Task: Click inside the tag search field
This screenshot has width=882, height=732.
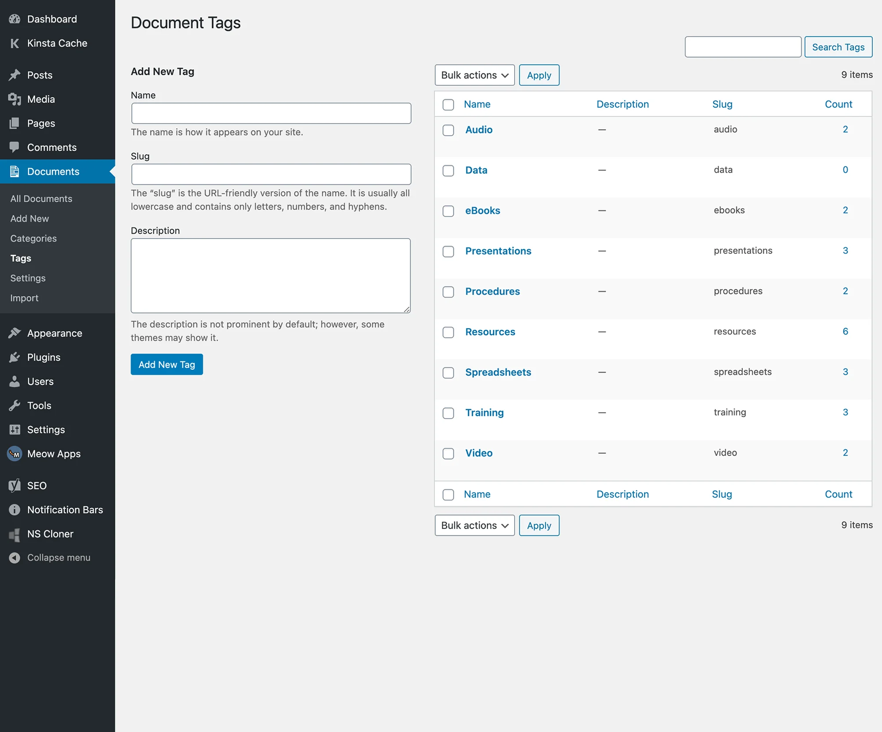Action: point(743,46)
